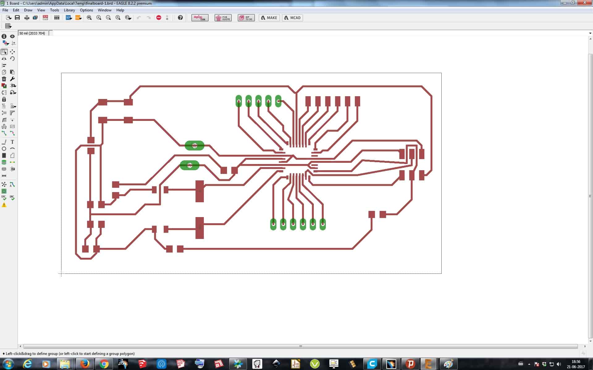The width and height of the screenshot is (593, 370).
Task: Open Google Chrome from the taskbar
Action: (104, 364)
